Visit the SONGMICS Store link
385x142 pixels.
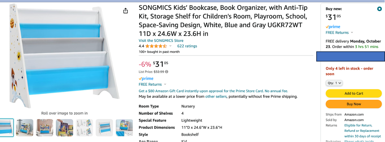pos(161,41)
